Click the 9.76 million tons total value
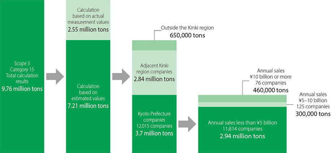The image size is (331, 153). [22, 88]
